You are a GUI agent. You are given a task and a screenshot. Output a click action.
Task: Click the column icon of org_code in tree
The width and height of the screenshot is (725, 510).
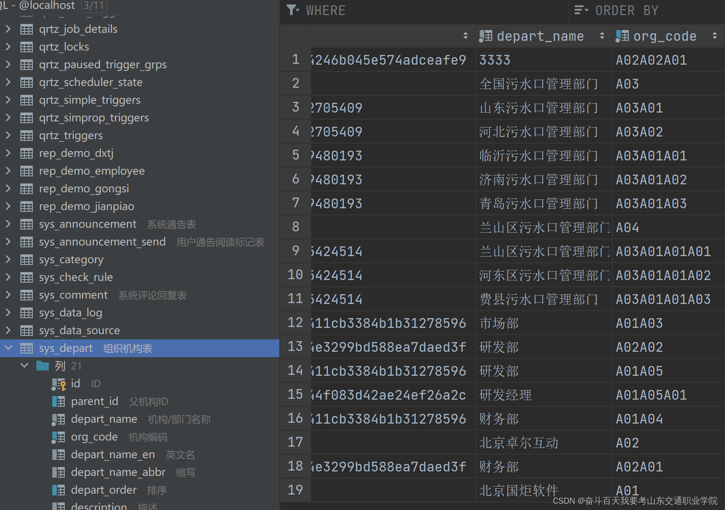point(59,437)
